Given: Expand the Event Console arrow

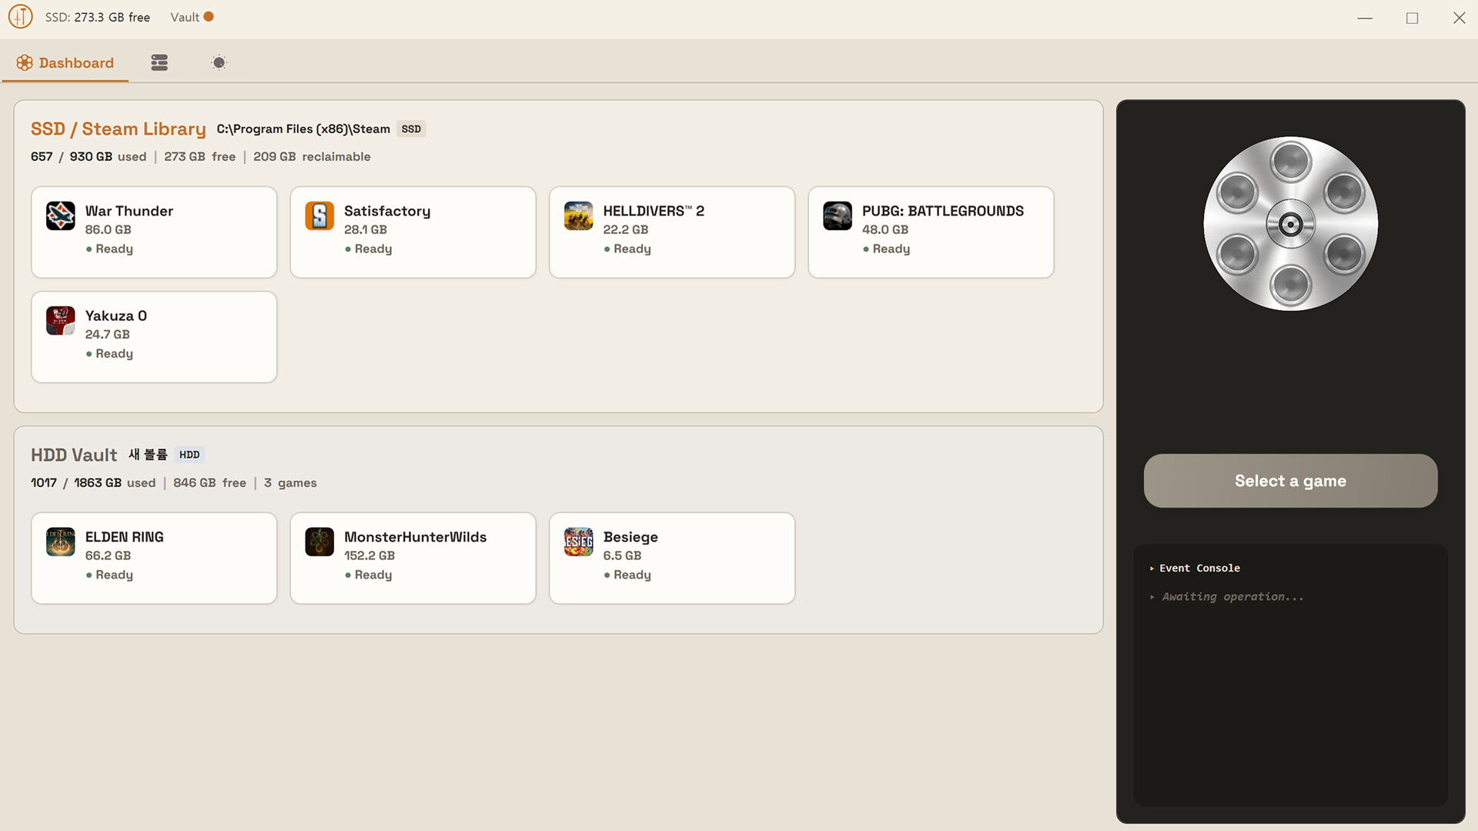Looking at the screenshot, I should point(1152,569).
